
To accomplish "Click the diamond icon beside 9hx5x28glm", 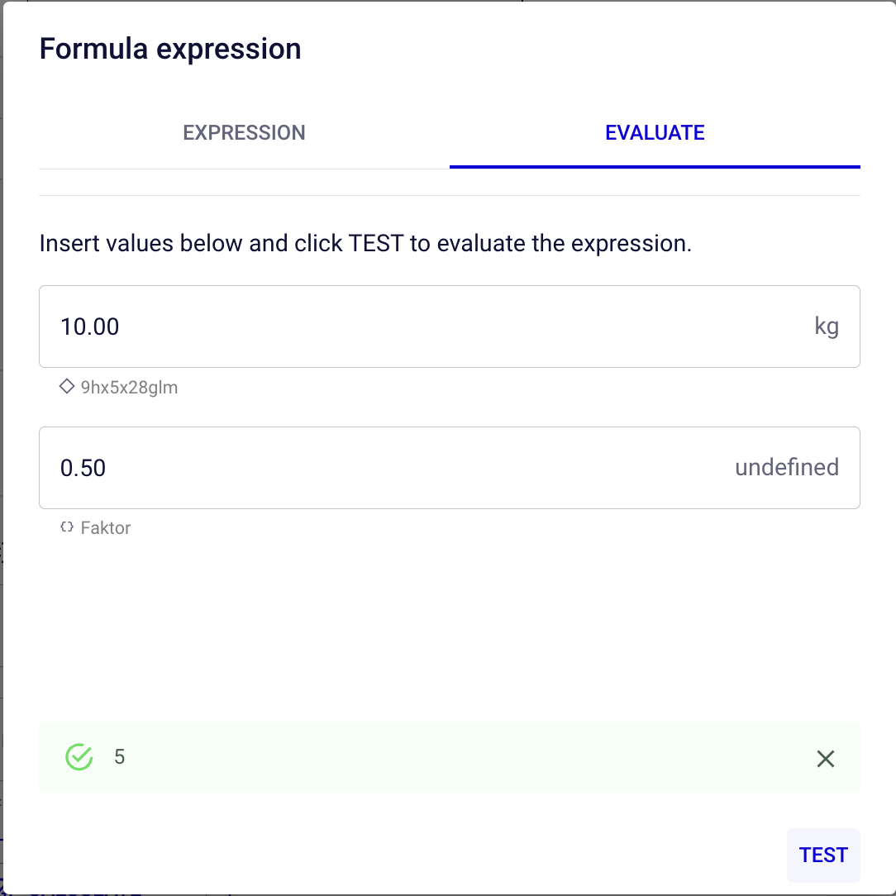I will click(67, 386).
